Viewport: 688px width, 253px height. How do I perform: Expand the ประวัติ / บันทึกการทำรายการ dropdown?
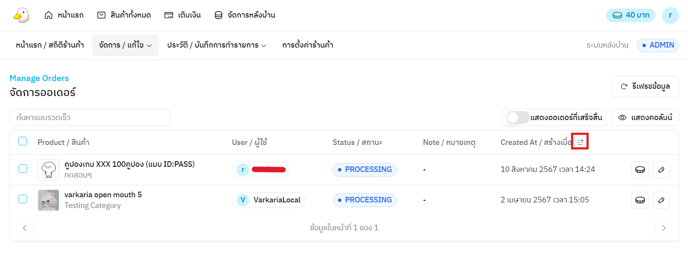coord(216,45)
